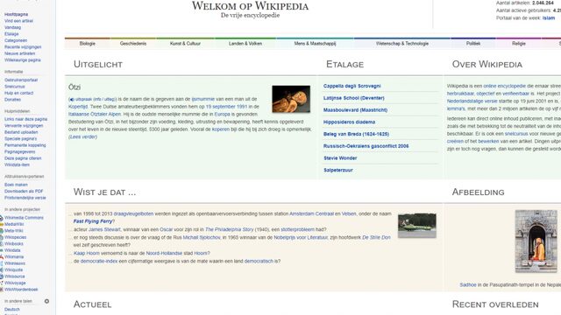561x315 pixels.
Task: Open the Cappella degli Scrovegni article
Action: 352,86
